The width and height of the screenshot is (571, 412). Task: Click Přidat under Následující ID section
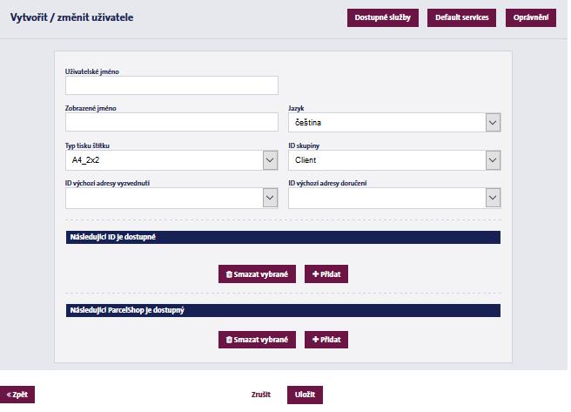tap(326, 274)
